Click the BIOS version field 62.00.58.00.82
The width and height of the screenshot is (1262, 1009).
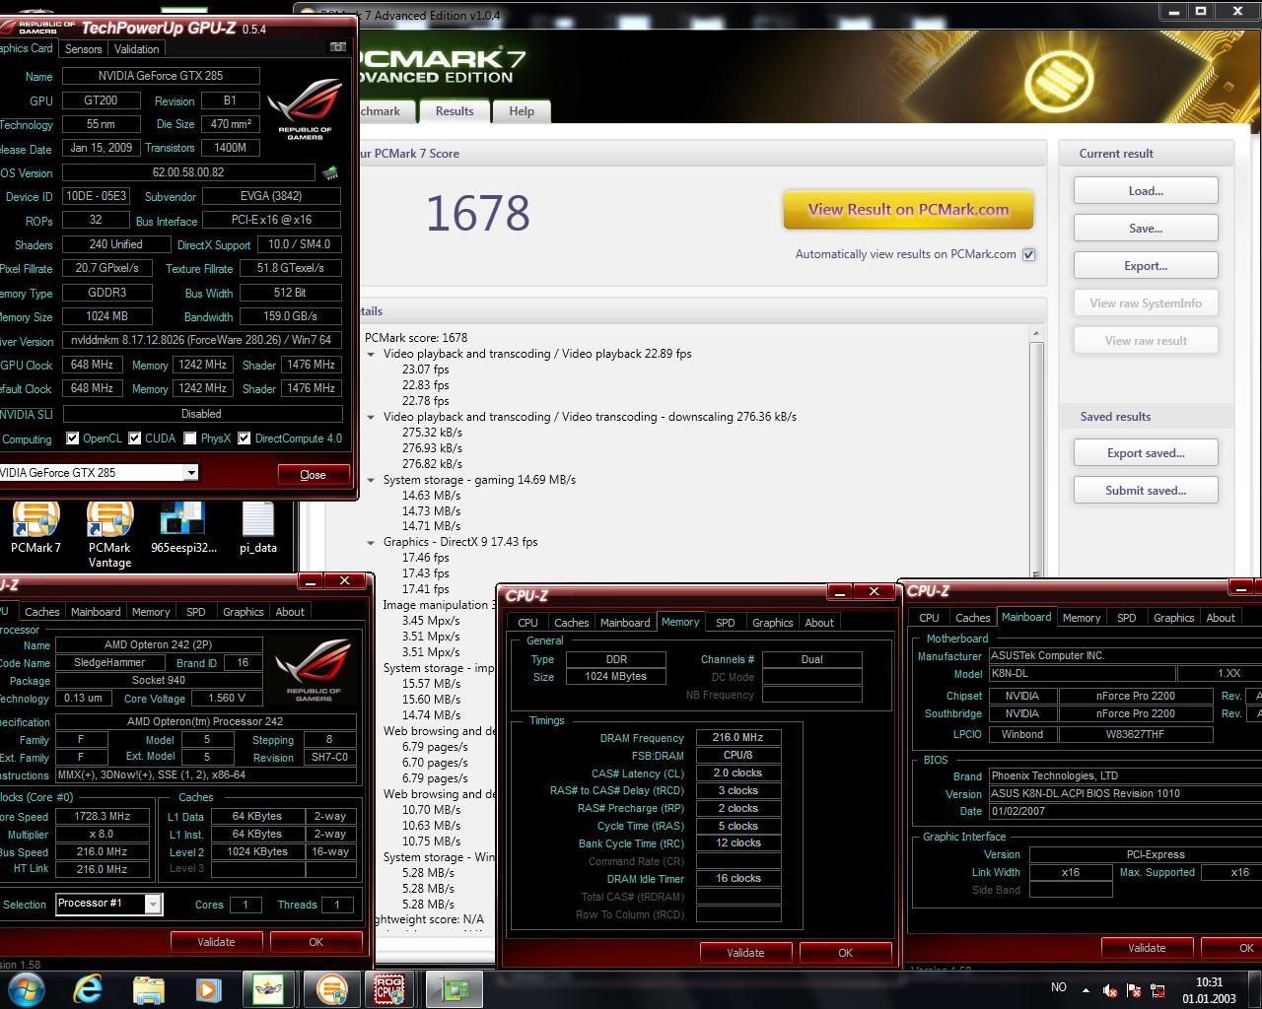[188, 172]
